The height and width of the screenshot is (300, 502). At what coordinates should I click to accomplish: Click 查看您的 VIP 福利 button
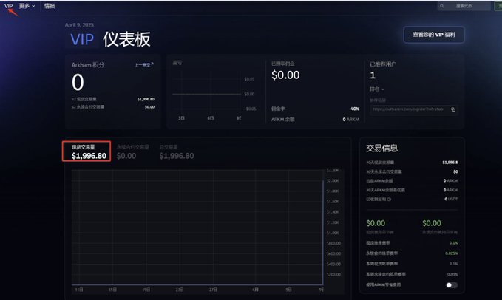[x=434, y=35]
